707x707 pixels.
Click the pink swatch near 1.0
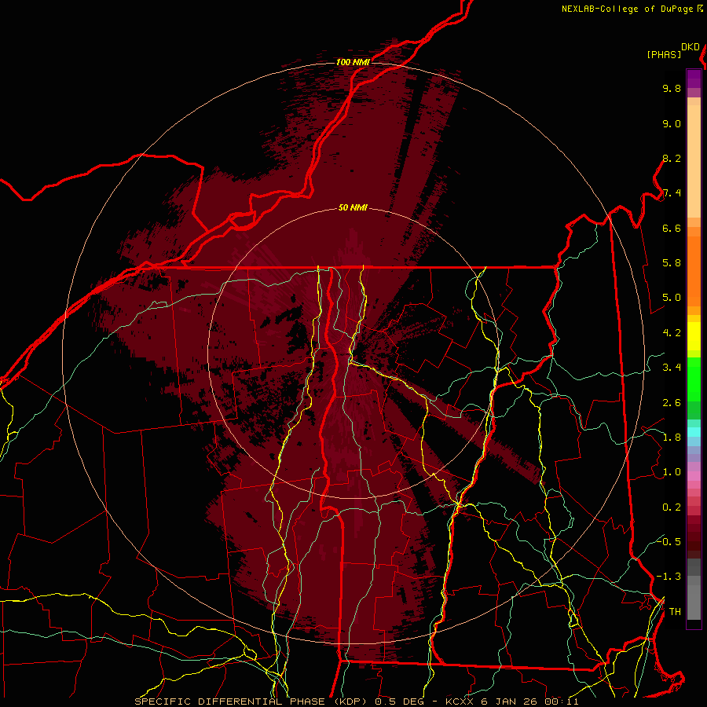click(694, 476)
